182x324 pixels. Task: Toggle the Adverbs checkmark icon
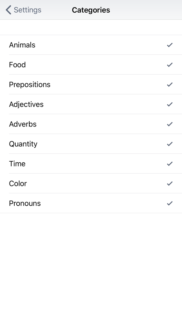point(170,124)
